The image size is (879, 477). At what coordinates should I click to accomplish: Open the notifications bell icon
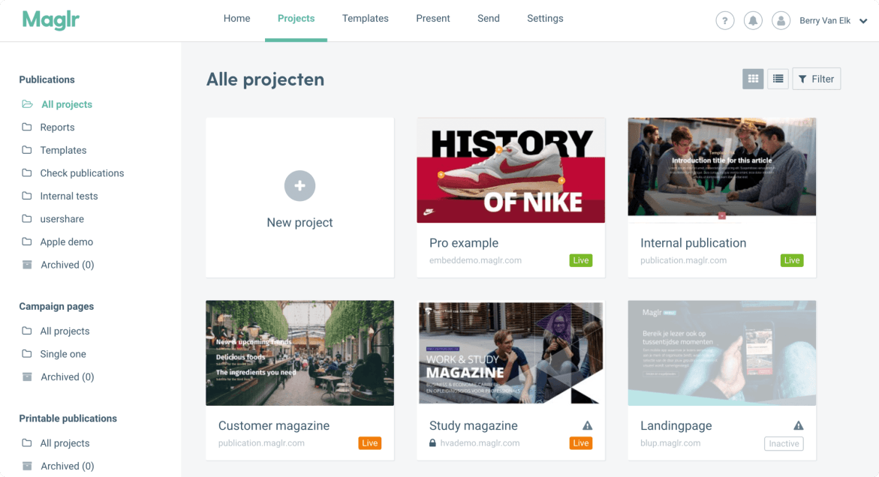(753, 21)
